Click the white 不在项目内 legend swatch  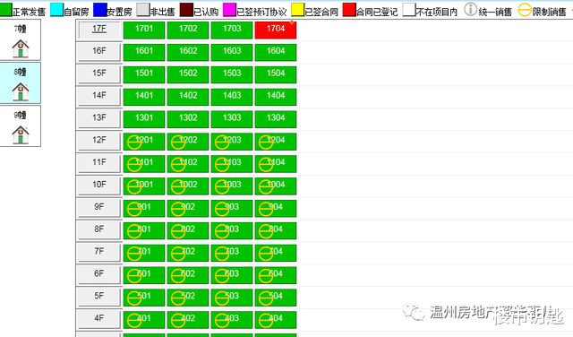pos(409,10)
